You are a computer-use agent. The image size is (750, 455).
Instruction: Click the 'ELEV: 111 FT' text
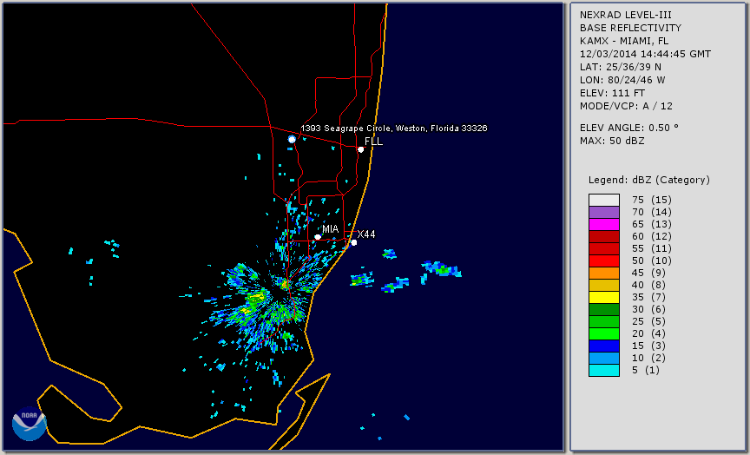[x=612, y=93]
